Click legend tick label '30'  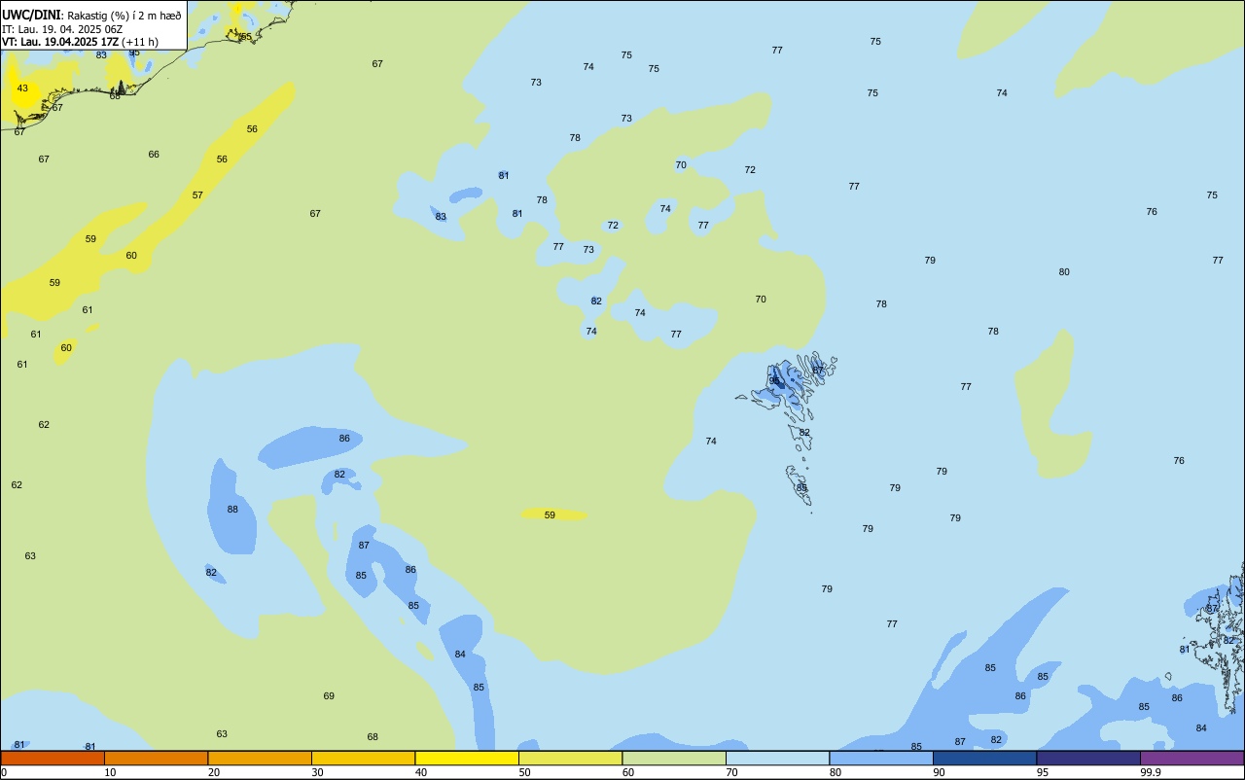318,772
